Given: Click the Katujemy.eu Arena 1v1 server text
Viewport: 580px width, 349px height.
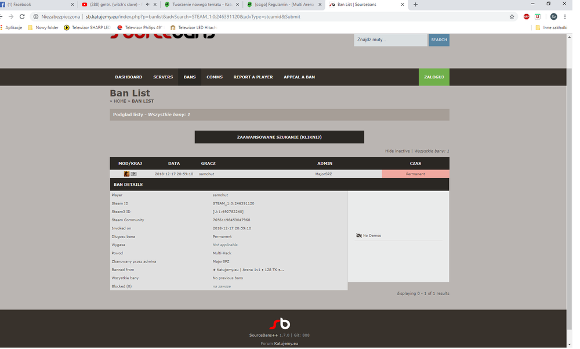Looking at the screenshot, I should 248,269.
